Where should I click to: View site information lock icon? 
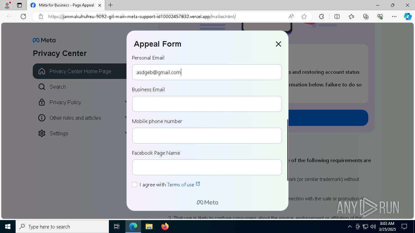[41, 17]
